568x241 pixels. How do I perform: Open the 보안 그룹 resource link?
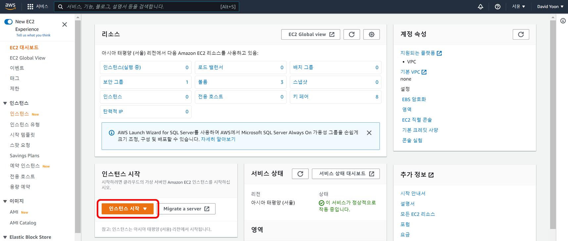113,82
